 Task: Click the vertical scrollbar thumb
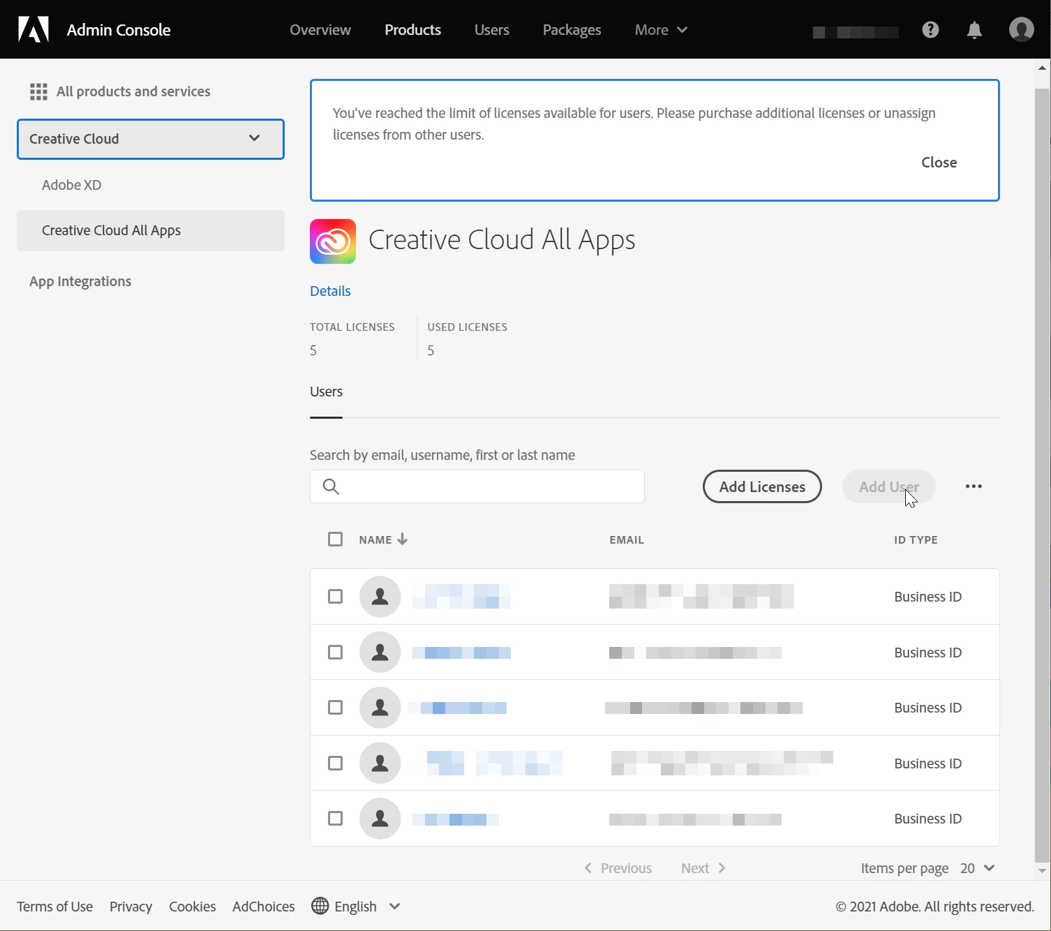pos(1042,475)
